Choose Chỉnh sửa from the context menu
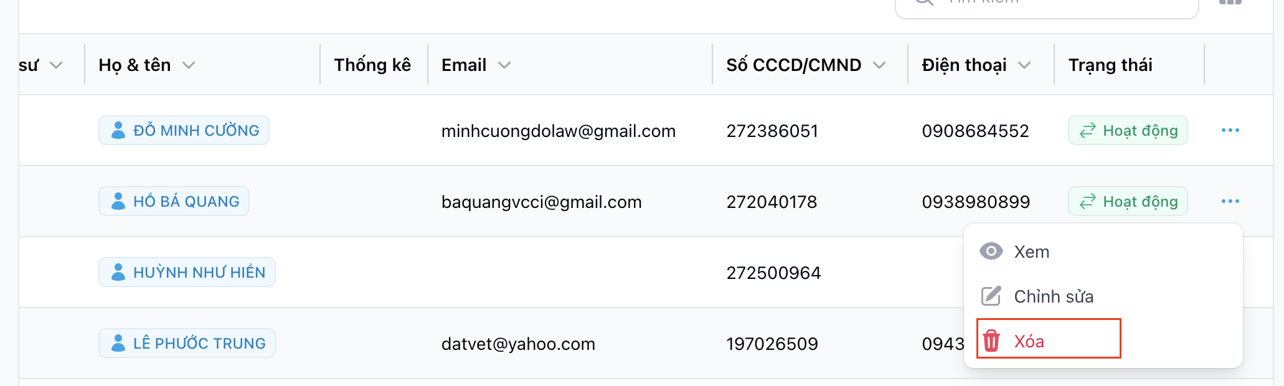The width and height of the screenshot is (1284, 386). (1054, 296)
